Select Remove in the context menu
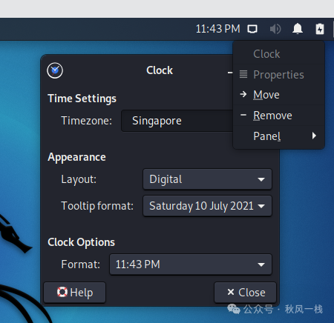 coord(278,116)
